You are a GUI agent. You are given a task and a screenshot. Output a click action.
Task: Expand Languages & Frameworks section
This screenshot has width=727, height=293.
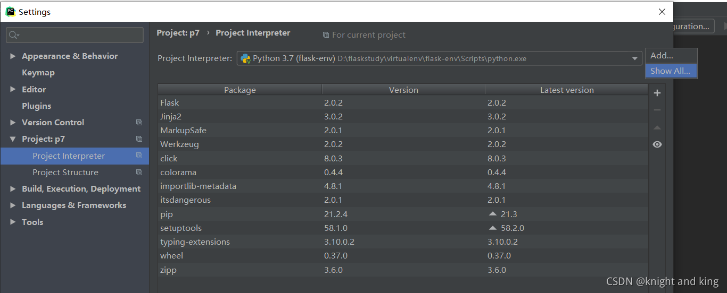(x=13, y=205)
